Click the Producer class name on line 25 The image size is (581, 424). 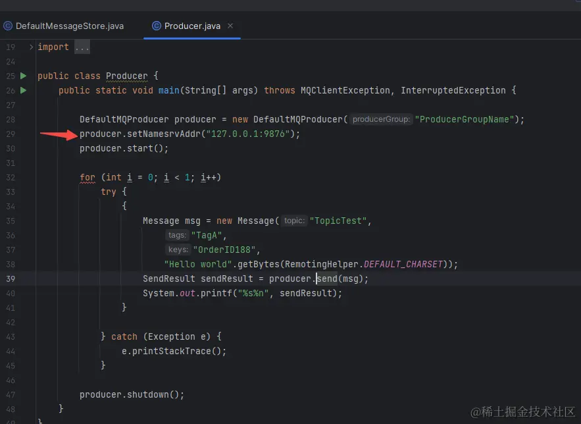[127, 76]
